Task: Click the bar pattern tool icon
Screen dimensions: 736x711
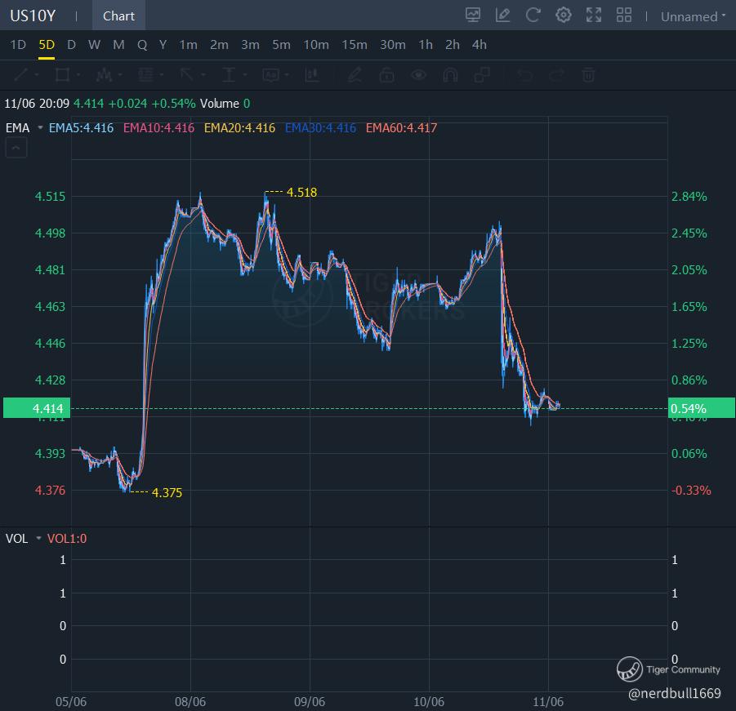Action: (312, 74)
